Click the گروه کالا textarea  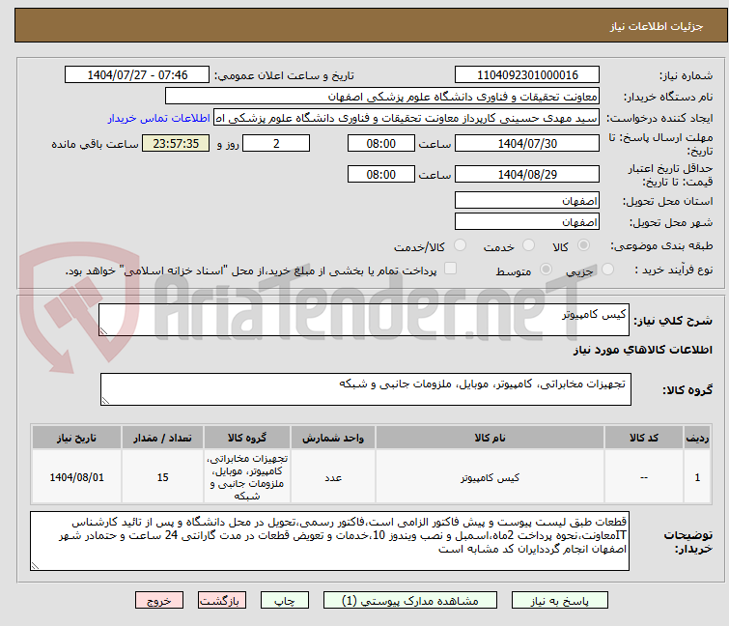point(365,389)
